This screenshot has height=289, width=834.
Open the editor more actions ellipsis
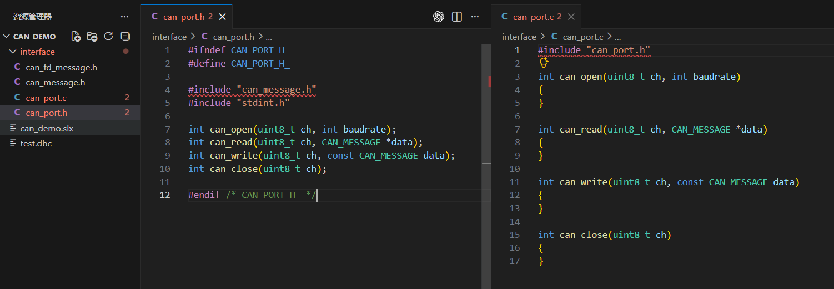pyautogui.click(x=475, y=17)
